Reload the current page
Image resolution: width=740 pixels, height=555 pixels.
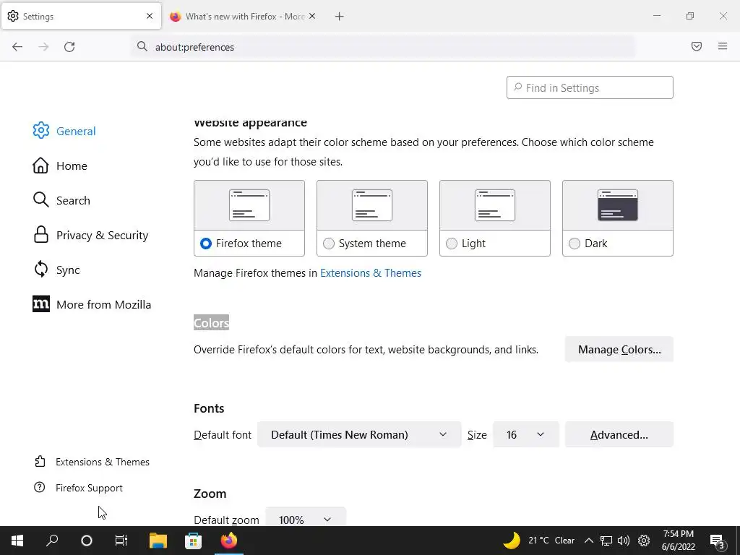click(69, 47)
